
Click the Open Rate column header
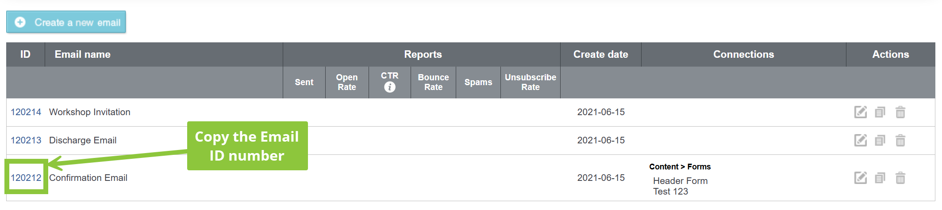[347, 82]
